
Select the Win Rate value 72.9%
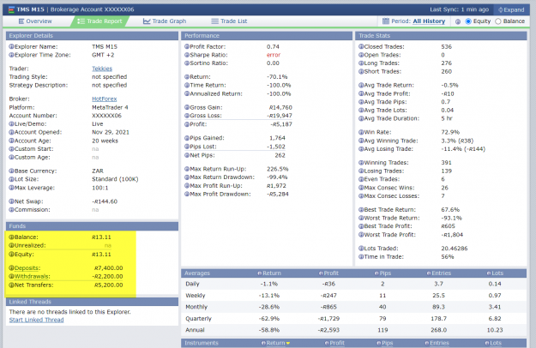click(x=450, y=132)
